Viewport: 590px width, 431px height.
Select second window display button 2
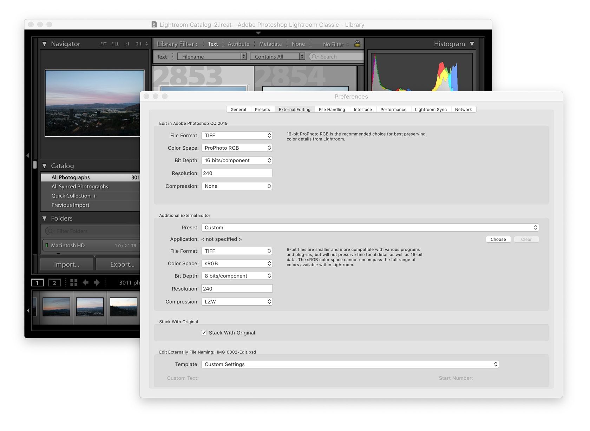coord(54,283)
